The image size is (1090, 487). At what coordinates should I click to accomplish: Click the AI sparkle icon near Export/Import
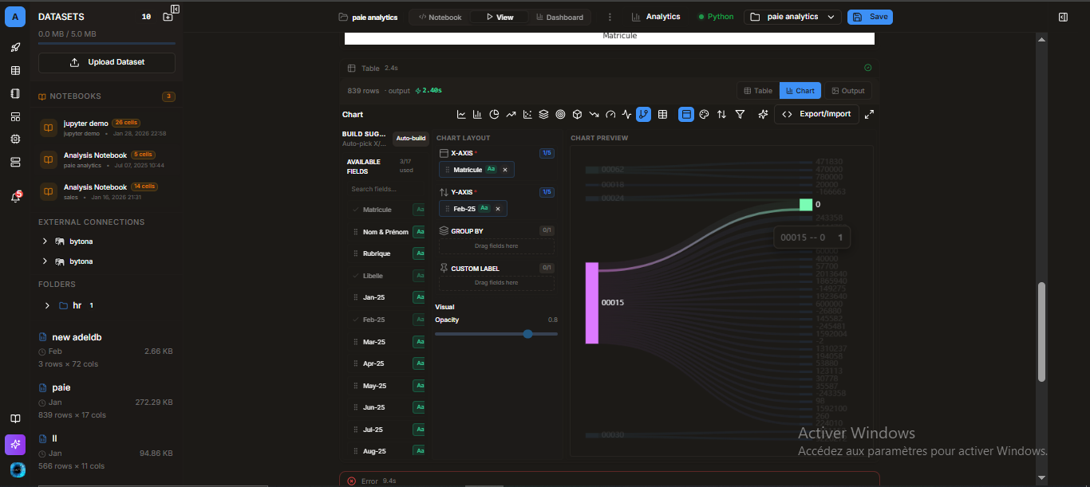coord(762,114)
